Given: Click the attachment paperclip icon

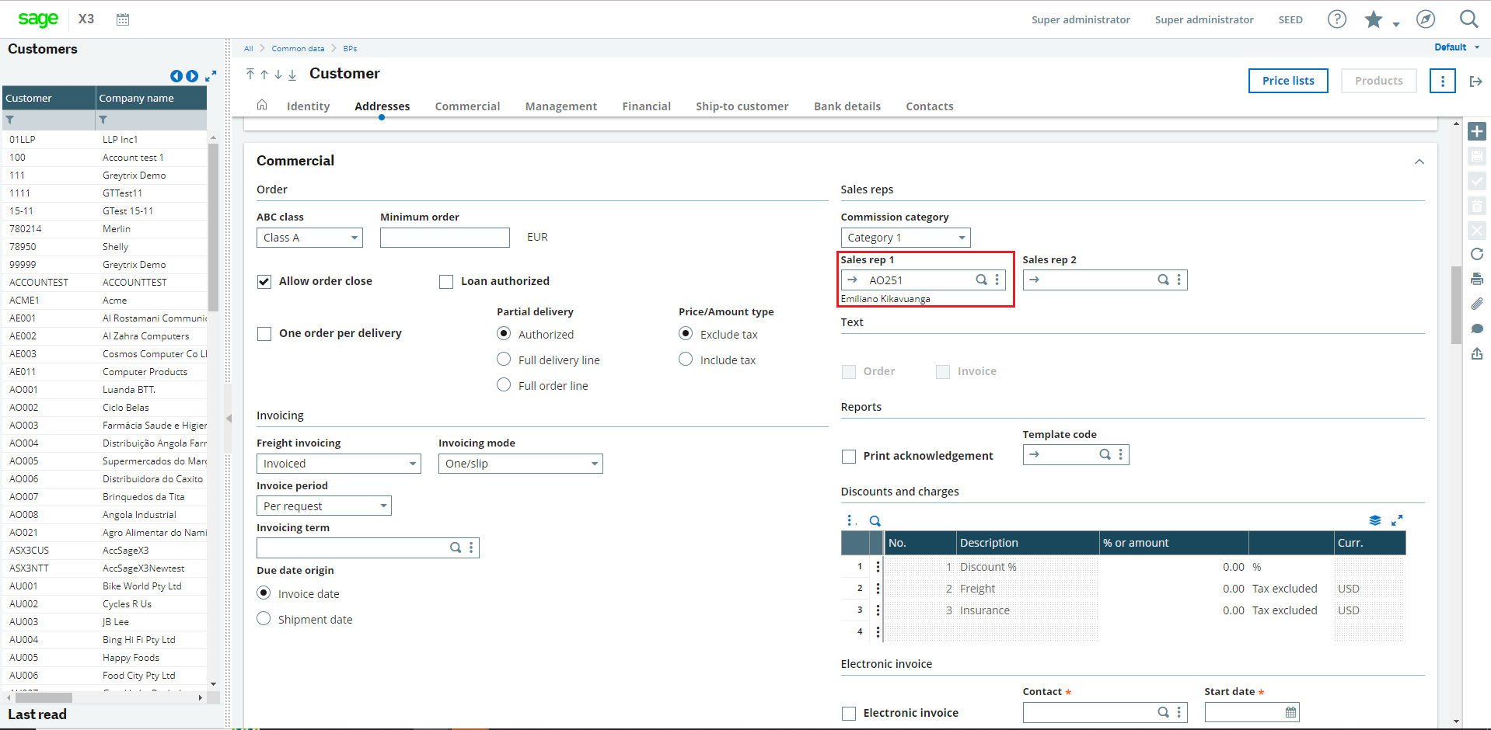Looking at the screenshot, I should (x=1477, y=304).
